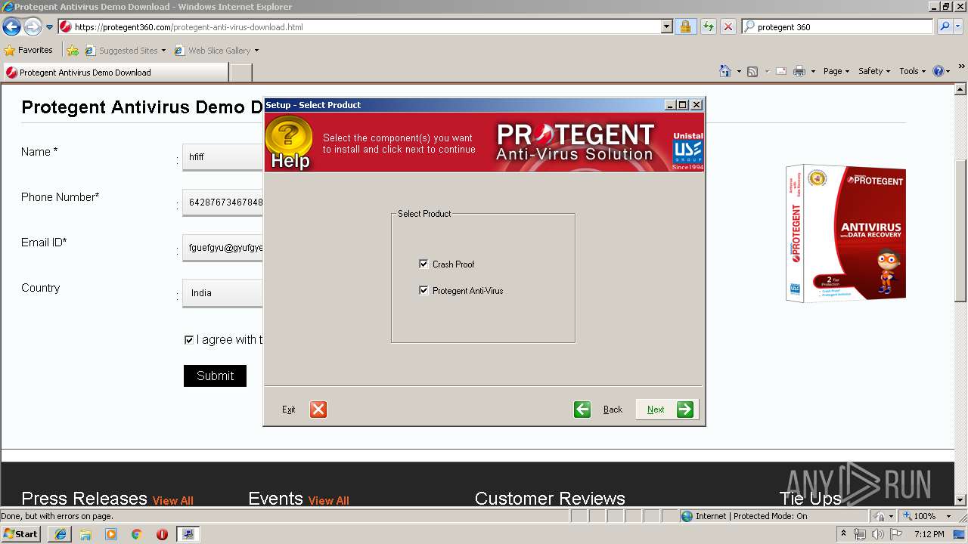The width and height of the screenshot is (968, 544).
Task: Click the Chrome taskbar icon
Action: pos(137,534)
